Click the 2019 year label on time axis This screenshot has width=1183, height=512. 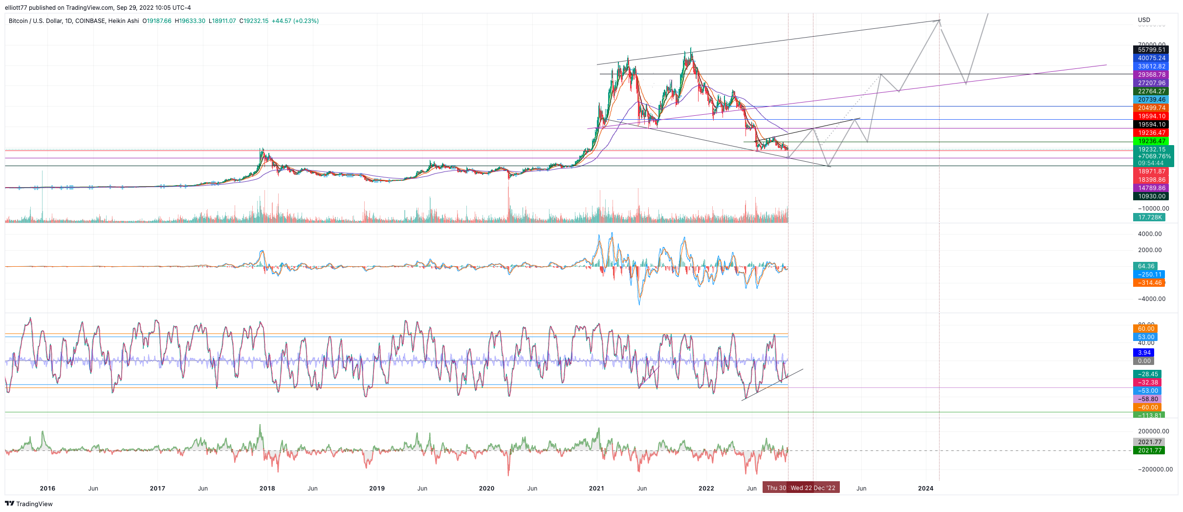coord(377,489)
